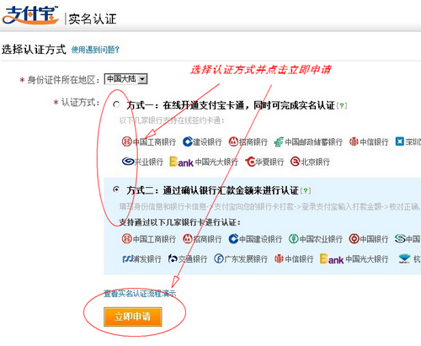
Task: Click the 广东发展银行 logo
Action: click(x=219, y=258)
